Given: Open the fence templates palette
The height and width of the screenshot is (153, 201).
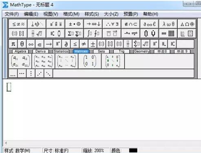Looking at the screenshot, I should (18, 33).
